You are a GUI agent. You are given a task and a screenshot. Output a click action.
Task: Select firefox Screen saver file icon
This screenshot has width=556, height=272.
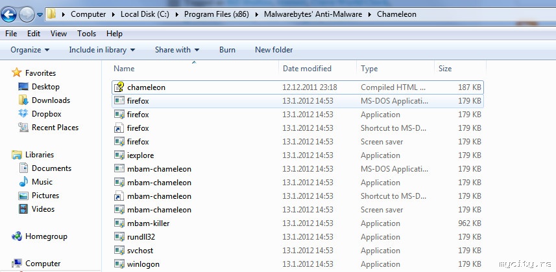(119, 142)
